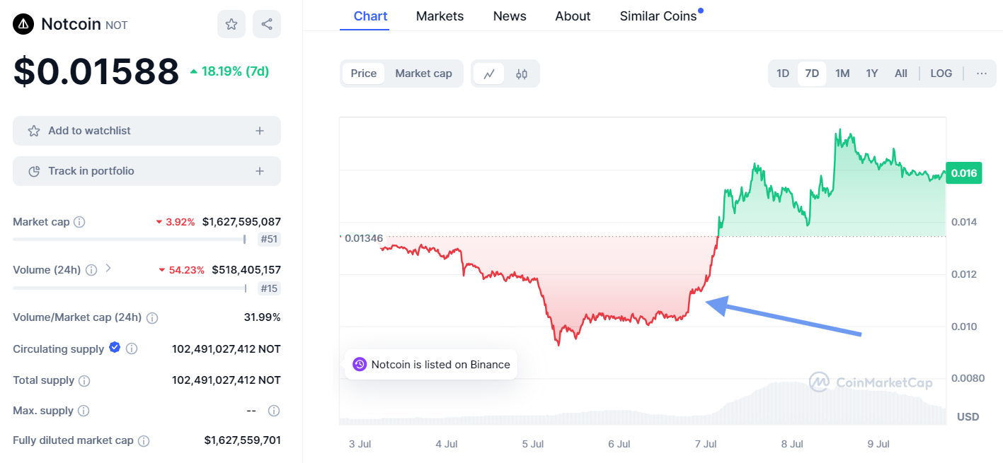The image size is (1003, 463).
Task: Click Market cap info icon
Action: (79, 222)
